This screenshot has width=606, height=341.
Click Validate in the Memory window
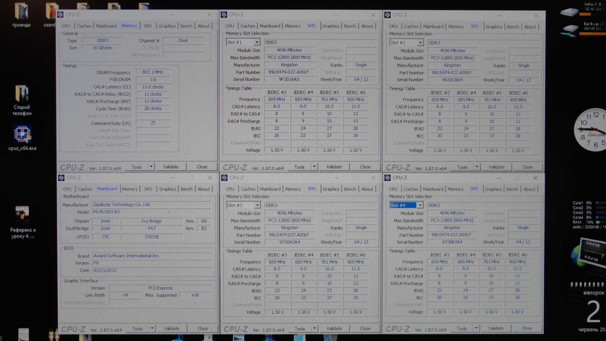pyautogui.click(x=171, y=167)
